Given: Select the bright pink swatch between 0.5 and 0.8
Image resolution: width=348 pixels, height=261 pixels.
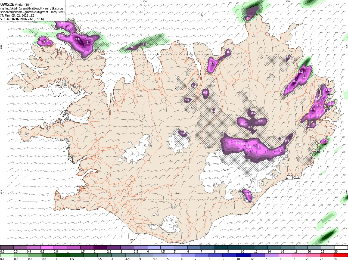Looking at the screenshot, I should (x=47, y=248).
